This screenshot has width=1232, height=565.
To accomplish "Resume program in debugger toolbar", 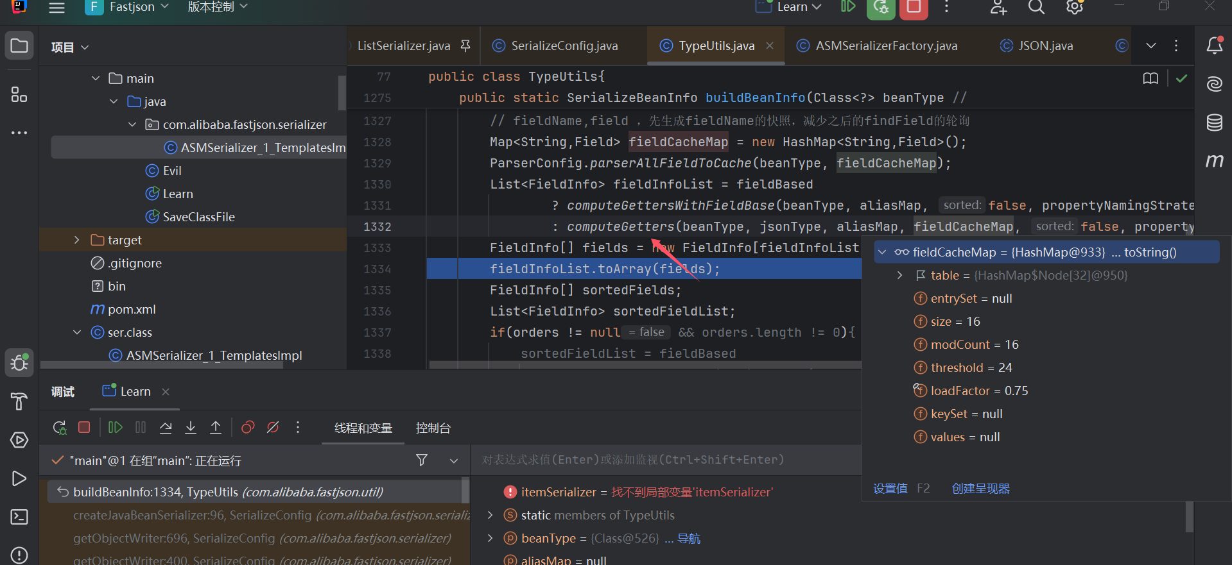I will (x=116, y=428).
